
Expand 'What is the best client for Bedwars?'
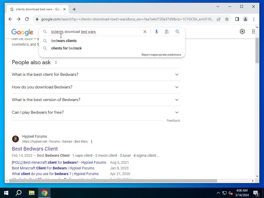click(x=96, y=75)
